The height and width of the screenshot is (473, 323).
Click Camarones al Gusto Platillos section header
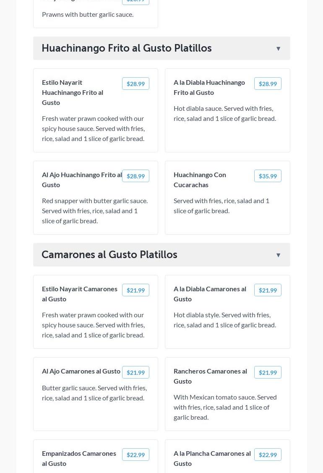pyautogui.click(x=109, y=255)
